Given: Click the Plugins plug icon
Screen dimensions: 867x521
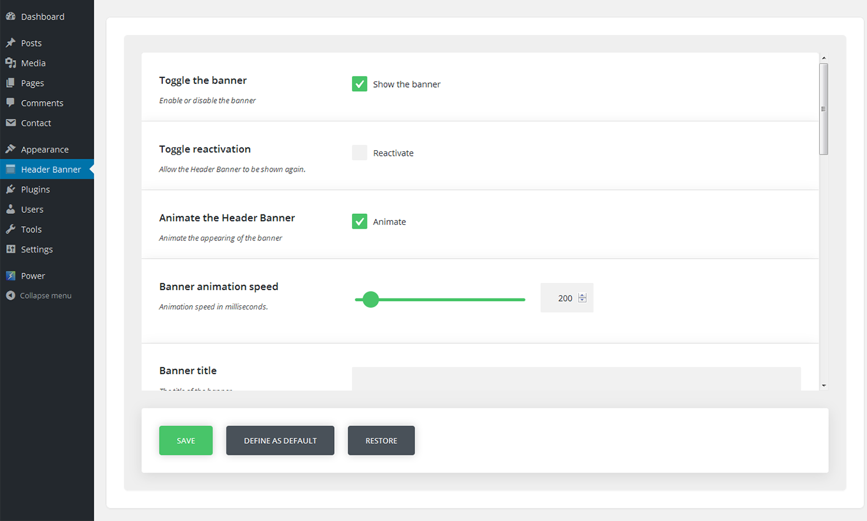Looking at the screenshot, I should 10,189.
